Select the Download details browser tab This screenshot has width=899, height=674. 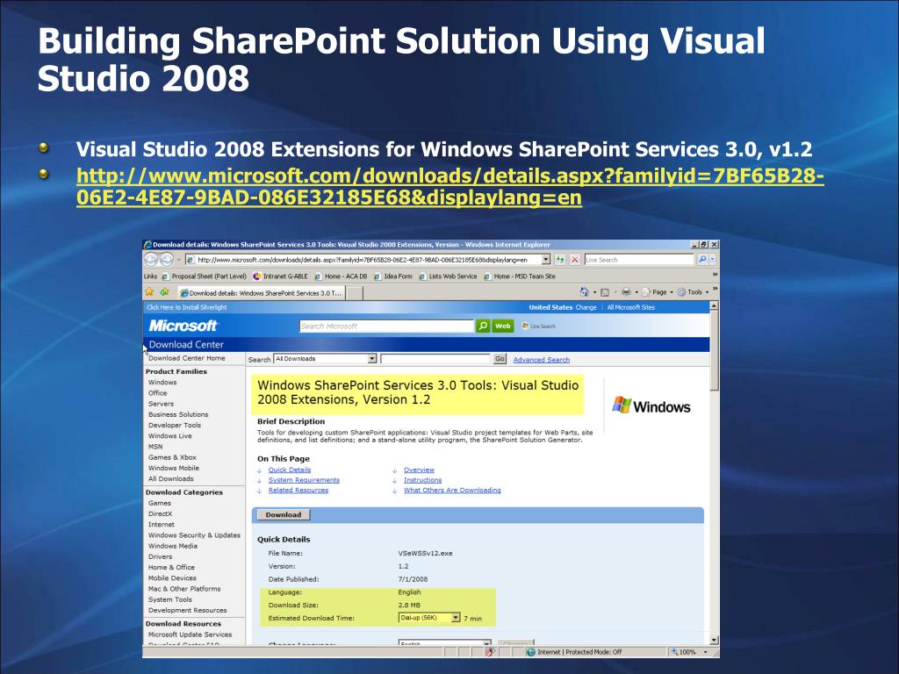[x=261, y=293]
